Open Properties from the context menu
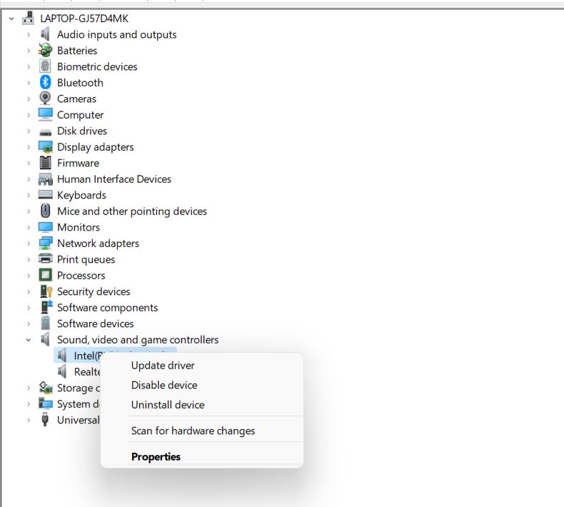The width and height of the screenshot is (564, 507). [x=156, y=457]
